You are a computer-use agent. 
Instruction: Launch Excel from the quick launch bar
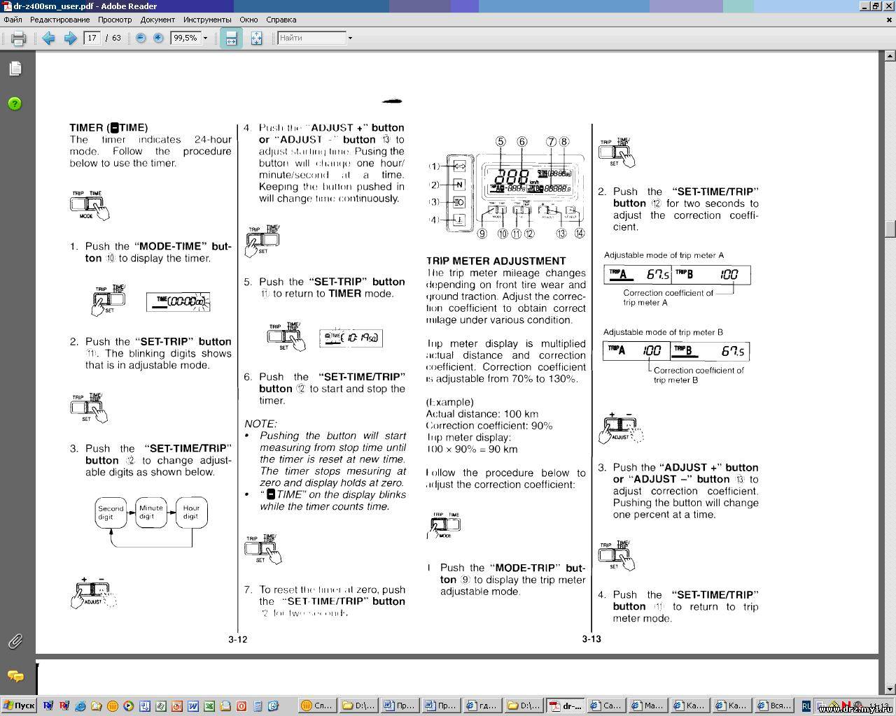209,706
